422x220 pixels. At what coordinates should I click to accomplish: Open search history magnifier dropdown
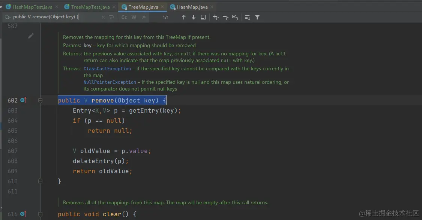pyautogui.click(x=8, y=17)
